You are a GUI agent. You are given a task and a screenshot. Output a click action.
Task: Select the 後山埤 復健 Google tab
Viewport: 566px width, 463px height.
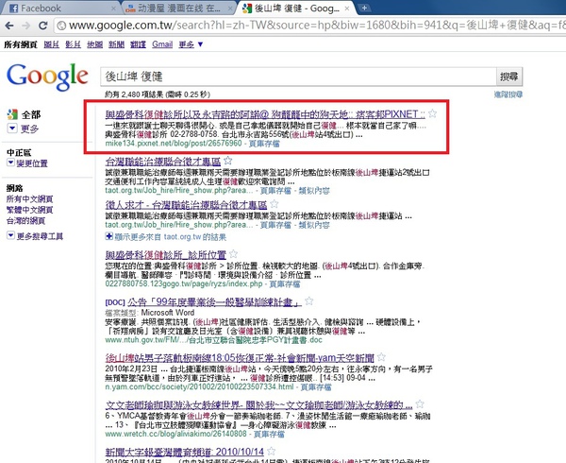click(296, 8)
